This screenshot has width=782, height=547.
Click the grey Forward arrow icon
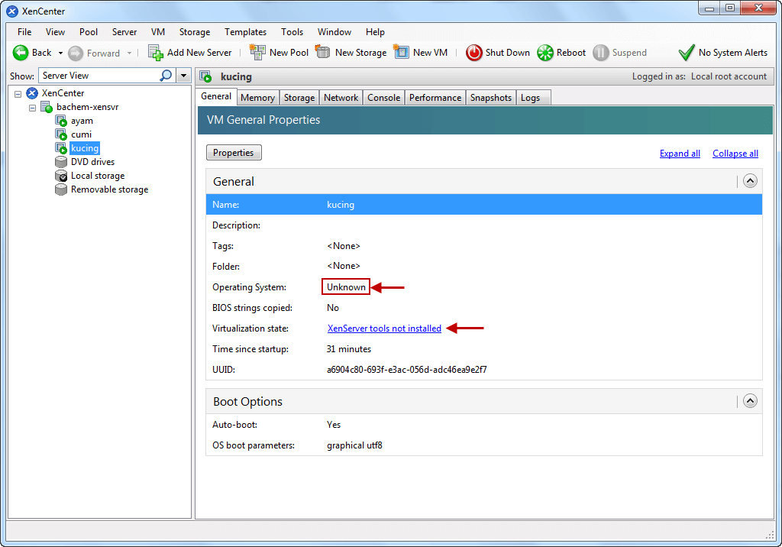pyautogui.click(x=76, y=53)
